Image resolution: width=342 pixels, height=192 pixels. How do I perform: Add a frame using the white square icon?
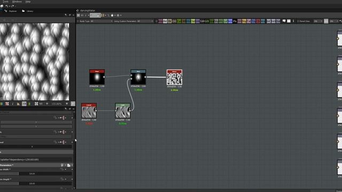(x=289, y=21)
